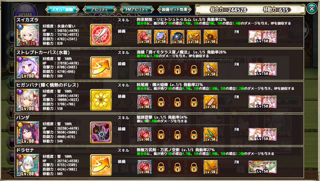Click the last locked slot for ドラセナ

pos(194,167)
